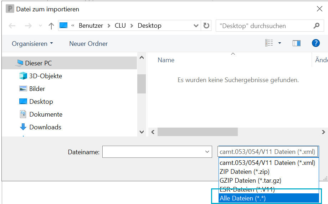Refresh the Desktop folder view

tap(206, 26)
